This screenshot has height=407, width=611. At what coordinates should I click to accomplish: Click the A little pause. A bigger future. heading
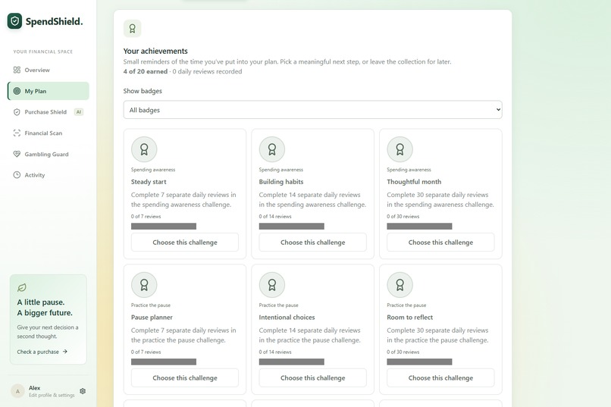[45, 307]
